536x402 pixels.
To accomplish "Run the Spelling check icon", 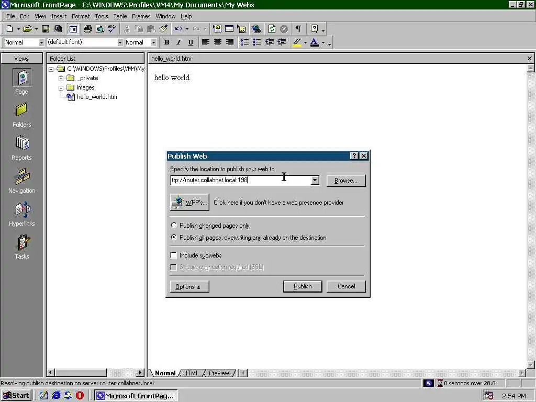I will click(x=112, y=29).
